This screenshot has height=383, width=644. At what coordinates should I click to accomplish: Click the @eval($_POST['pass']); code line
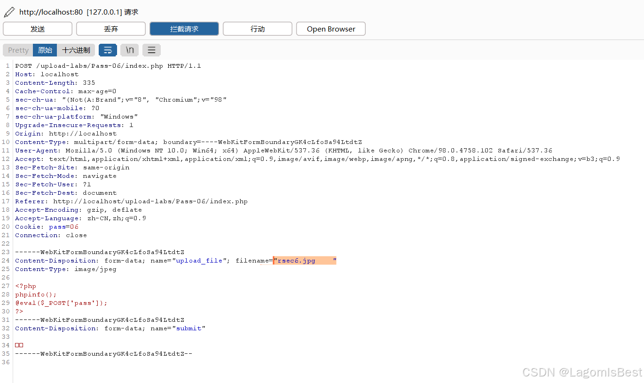click(x=62, y=303)
